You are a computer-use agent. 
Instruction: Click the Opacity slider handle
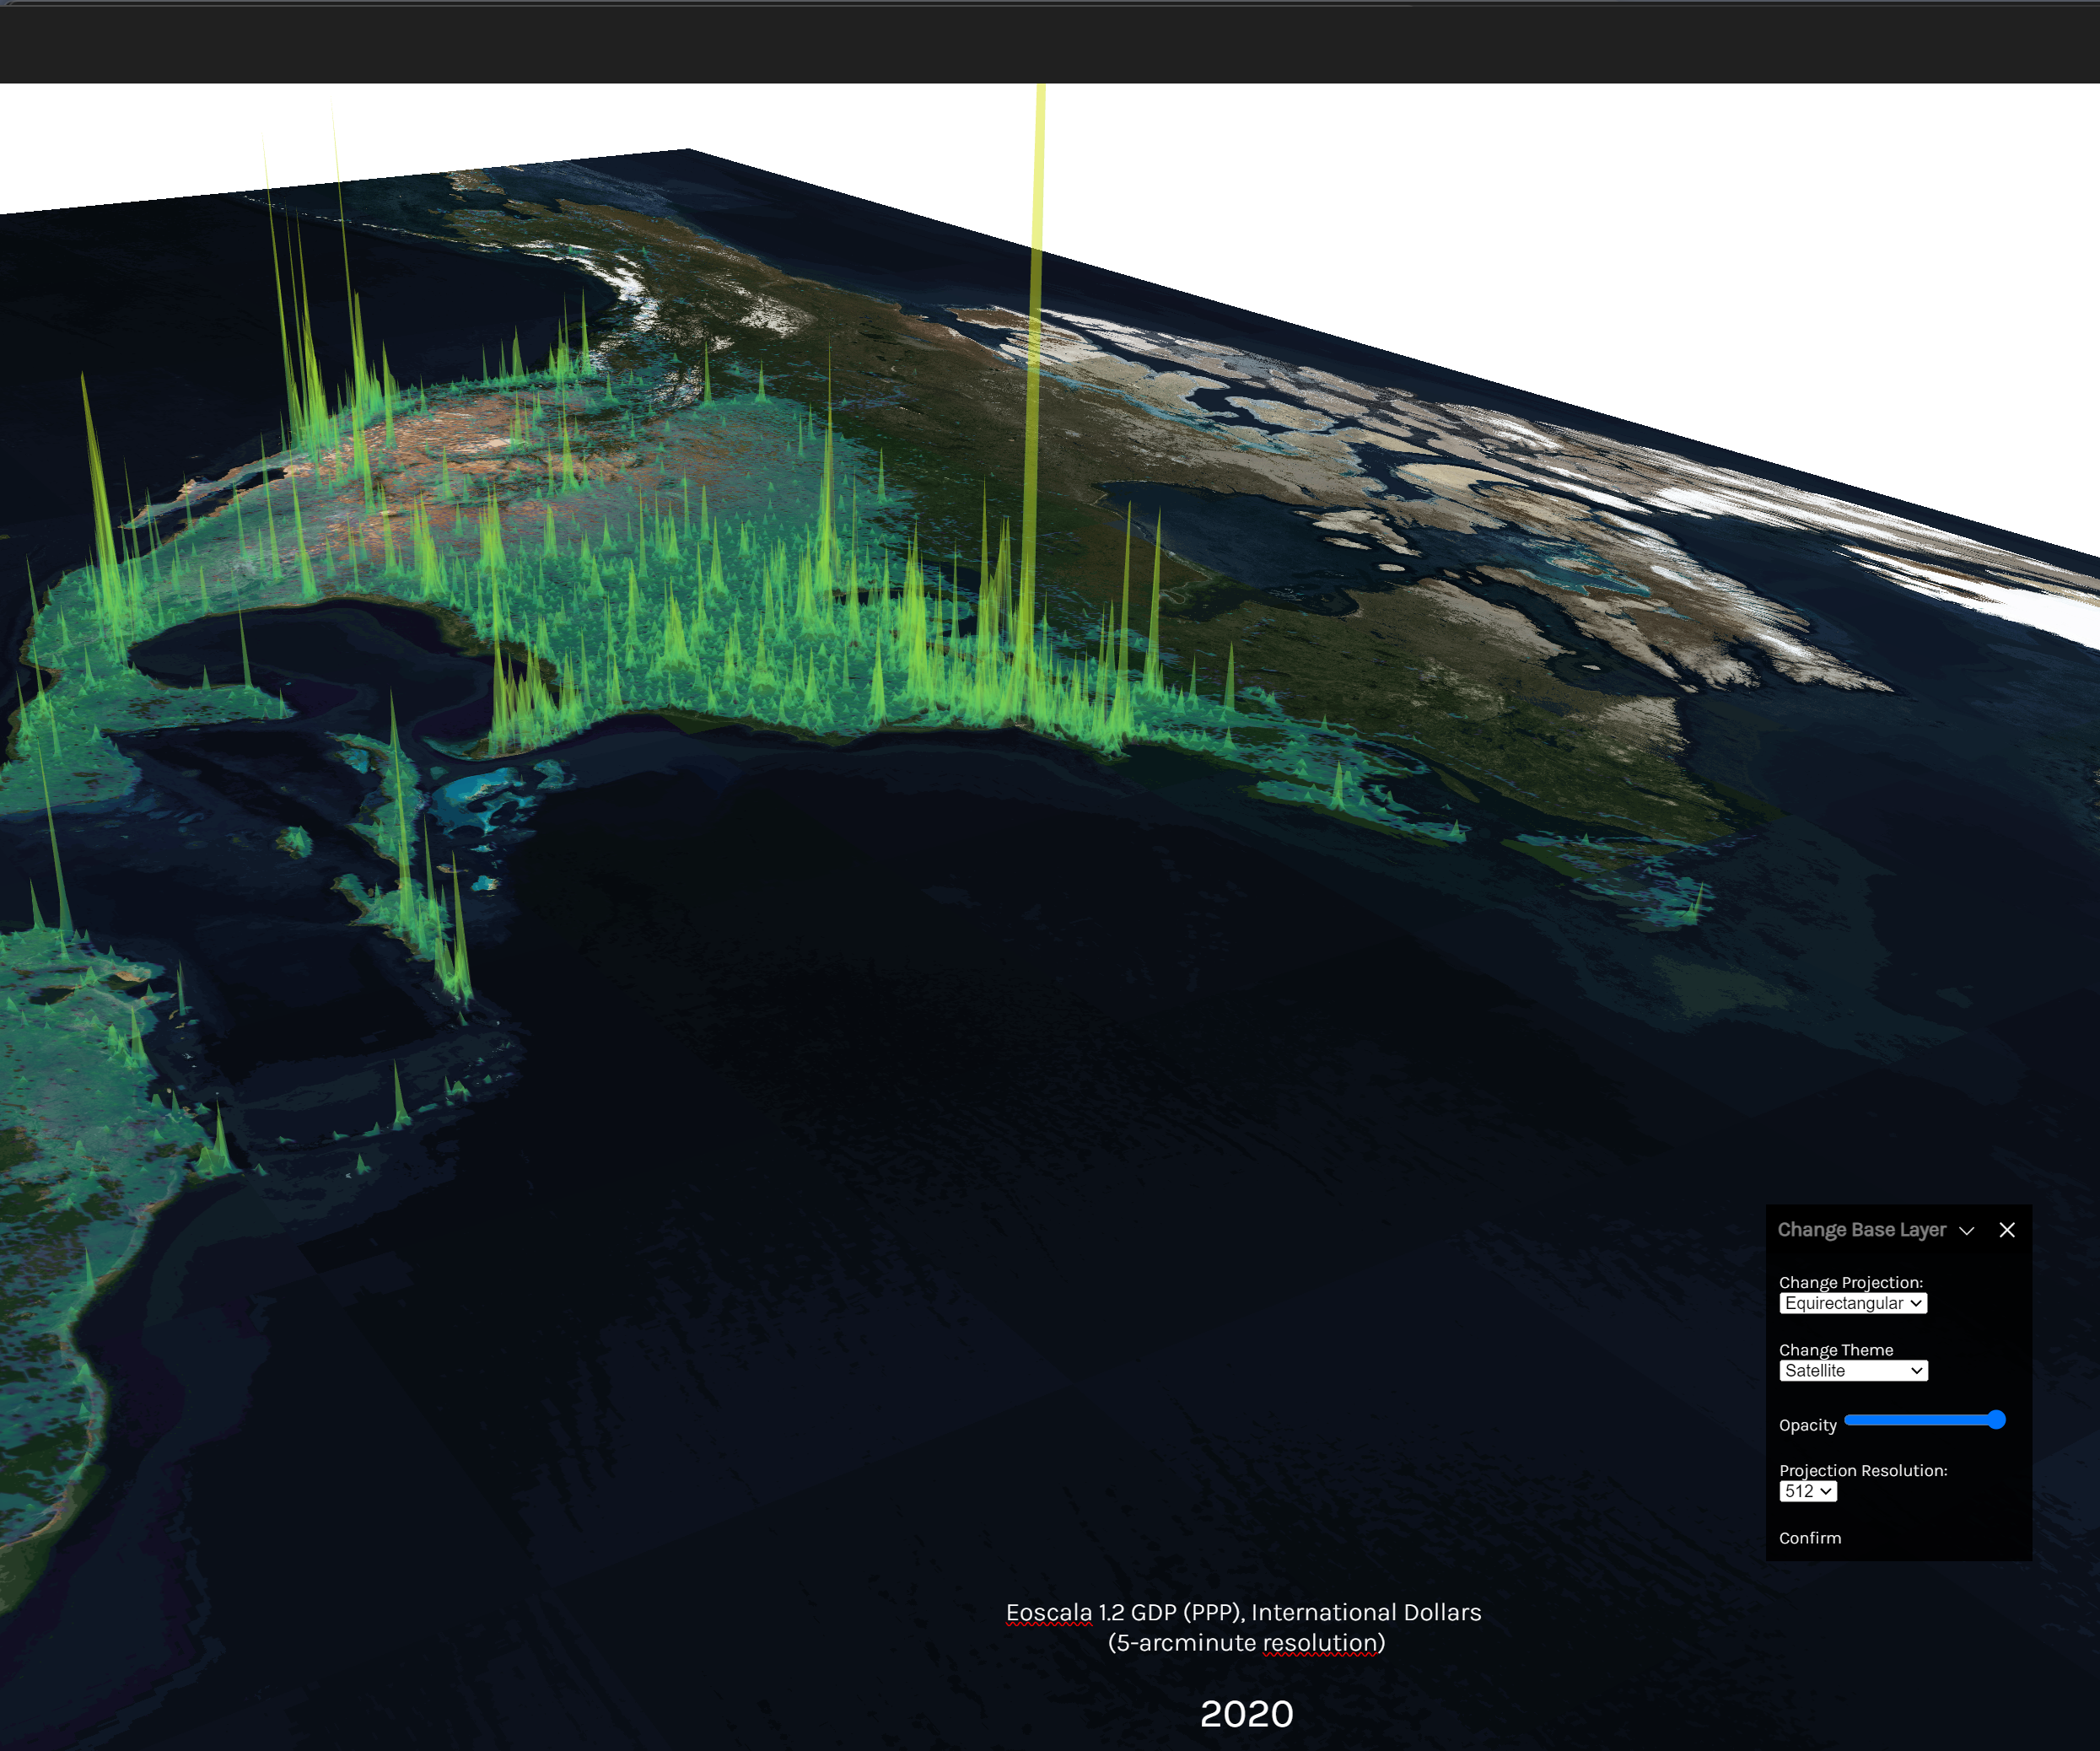pyautogui.click(x=1996, y=1420)
